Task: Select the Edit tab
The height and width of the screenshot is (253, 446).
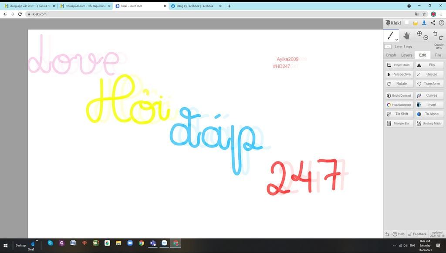Action: pos(422,55)
